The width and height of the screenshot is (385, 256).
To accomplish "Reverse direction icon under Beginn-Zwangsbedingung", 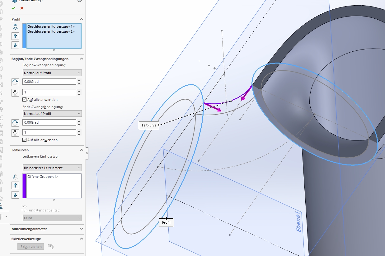I will [x=15, y=82].
